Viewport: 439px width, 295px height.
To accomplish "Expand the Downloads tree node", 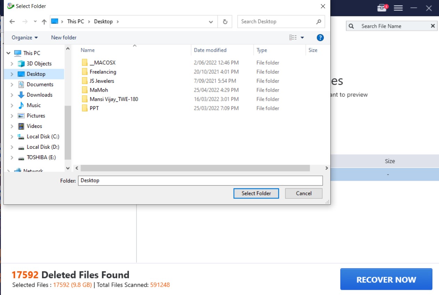I will (x=12, y=95).
